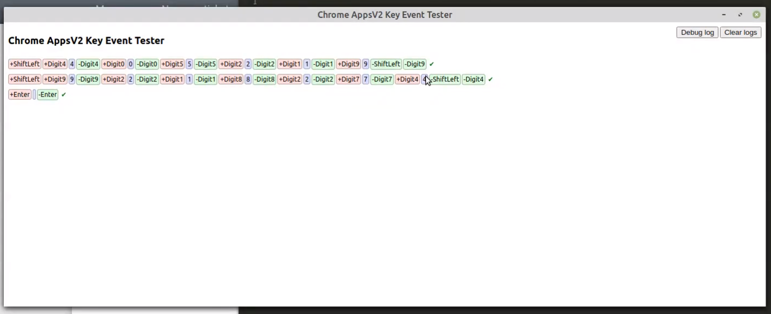The width and height of the screenshot is (771, 314).
Task: Select +ShiftLeft in the first log row
Action: (25, 64)
